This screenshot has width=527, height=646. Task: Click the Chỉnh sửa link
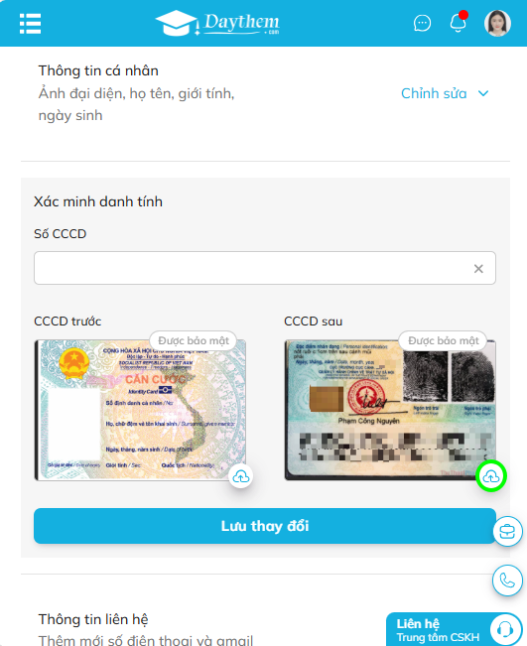434,93
